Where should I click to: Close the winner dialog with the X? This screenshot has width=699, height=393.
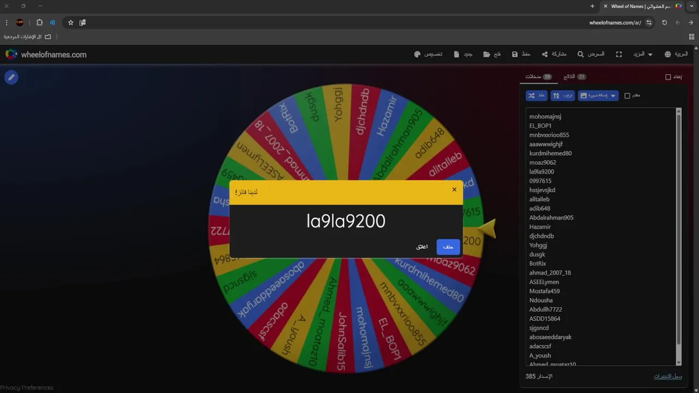pos(454,189)
